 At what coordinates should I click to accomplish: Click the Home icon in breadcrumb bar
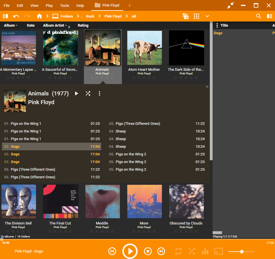(x=39, y=16)
